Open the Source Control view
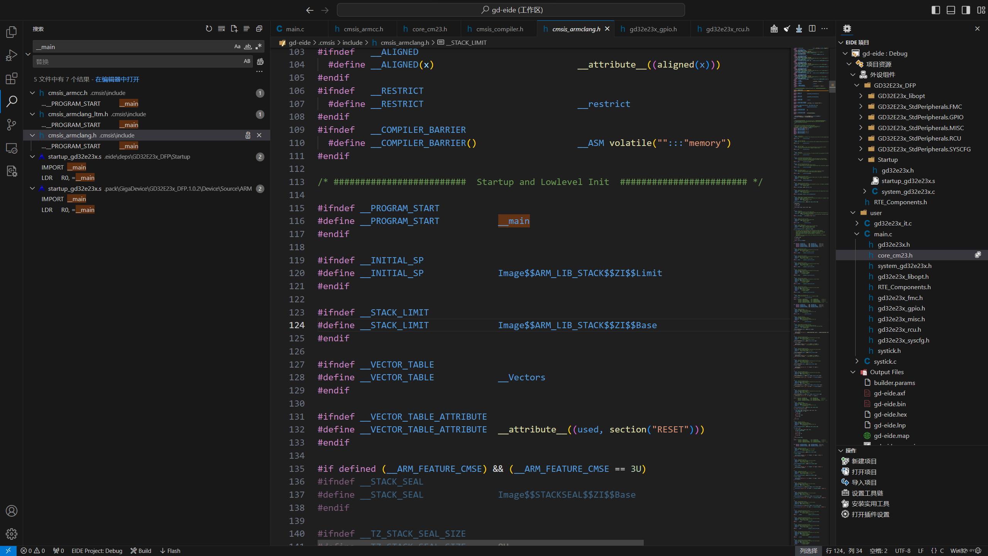988x556 pixels. pos(12,124)
